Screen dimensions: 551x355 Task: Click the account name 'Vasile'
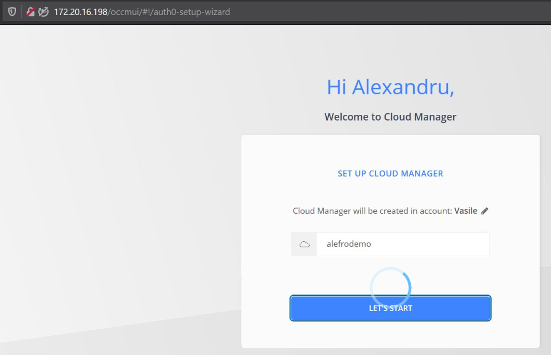[x=466, y=211]
